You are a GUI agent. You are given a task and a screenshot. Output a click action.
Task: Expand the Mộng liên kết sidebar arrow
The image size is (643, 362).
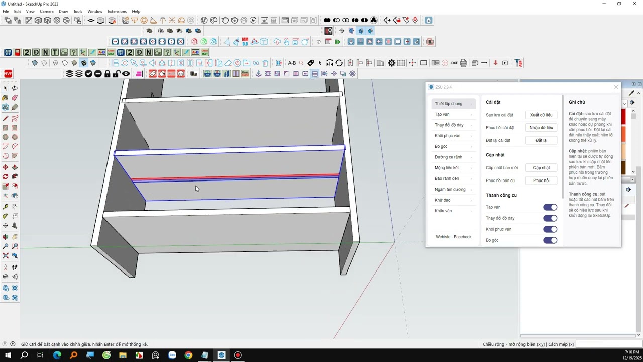click(x=472, y=168)
